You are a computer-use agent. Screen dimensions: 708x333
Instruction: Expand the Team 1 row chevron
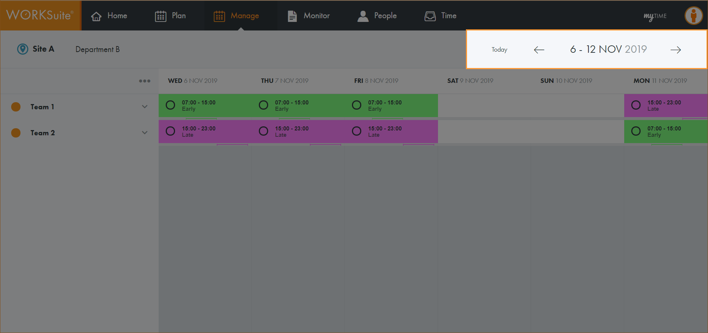click(x=145, y=107)
